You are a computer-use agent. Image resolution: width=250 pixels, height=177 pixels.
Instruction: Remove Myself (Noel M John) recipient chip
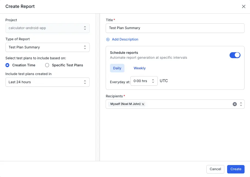[143, 104]
